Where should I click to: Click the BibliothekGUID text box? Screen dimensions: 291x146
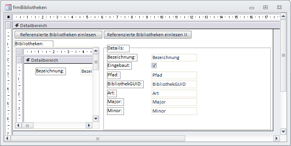(x=174, y=84)
